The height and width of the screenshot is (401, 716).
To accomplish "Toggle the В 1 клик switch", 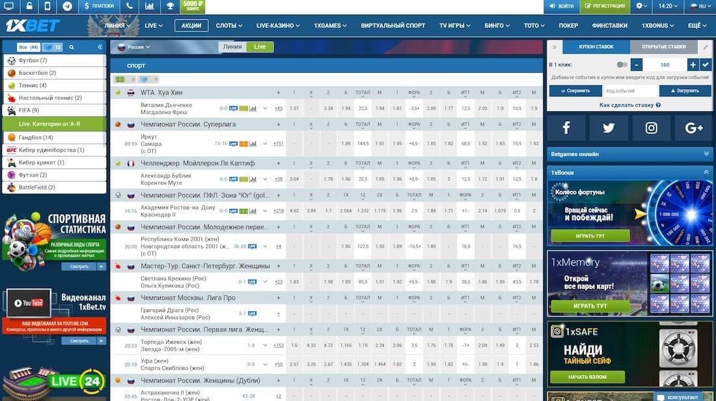I will pos(622,65).
